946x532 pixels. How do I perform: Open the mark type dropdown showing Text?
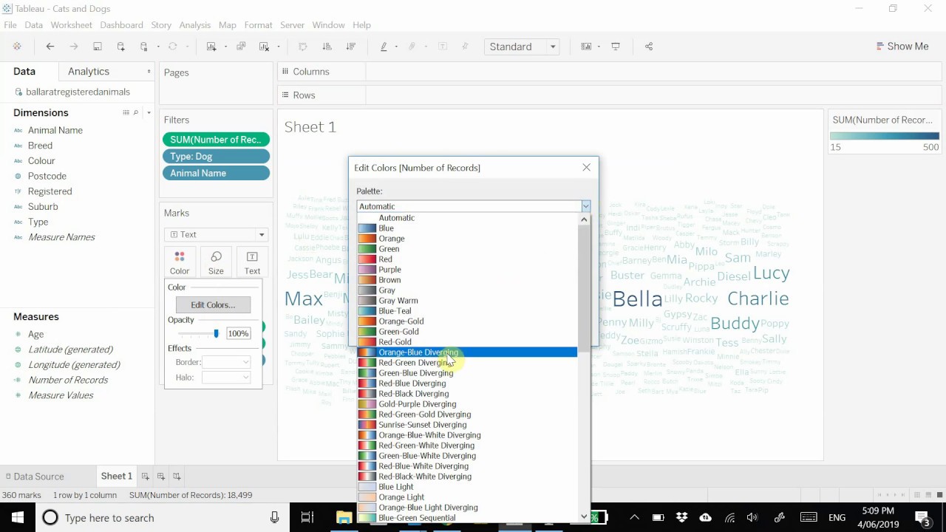click(x=216, y=234)
